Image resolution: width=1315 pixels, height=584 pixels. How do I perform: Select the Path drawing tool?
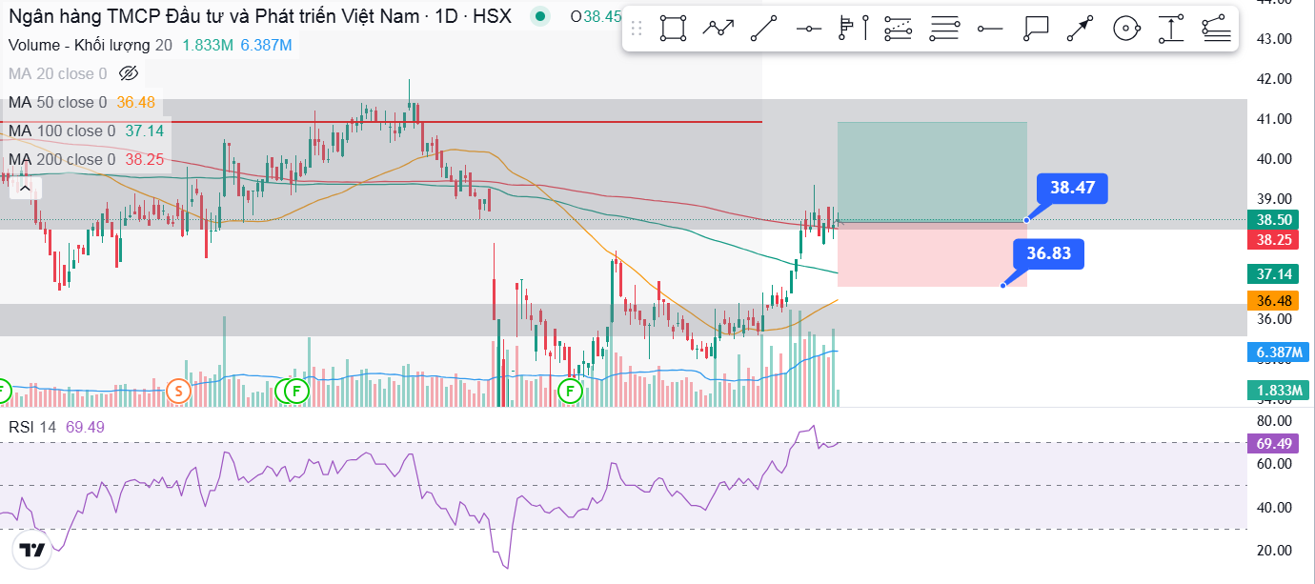718,30
